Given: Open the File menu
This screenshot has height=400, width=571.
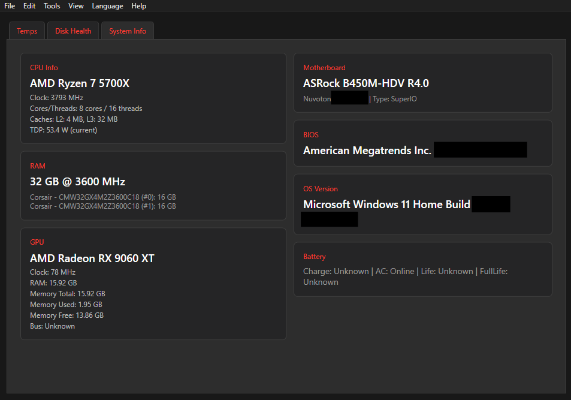Looking at the screenshot, I should (10, 6).
